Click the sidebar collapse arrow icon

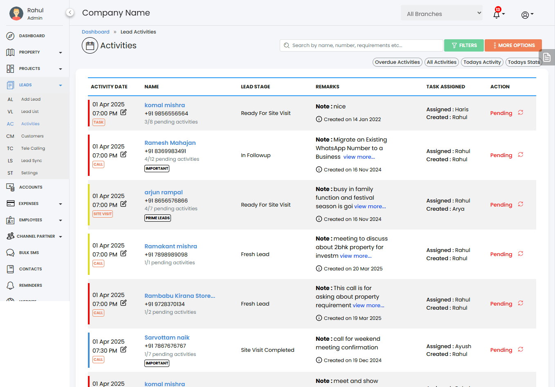coord(70,13)
